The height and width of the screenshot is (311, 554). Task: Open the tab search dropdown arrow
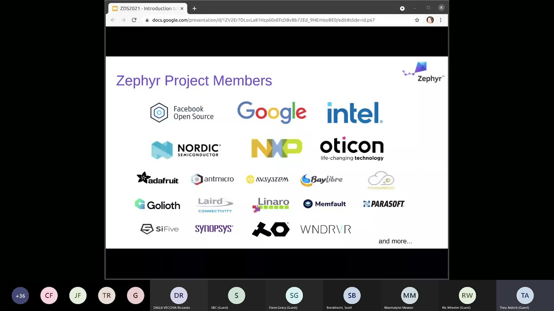[x=402, y=8]
